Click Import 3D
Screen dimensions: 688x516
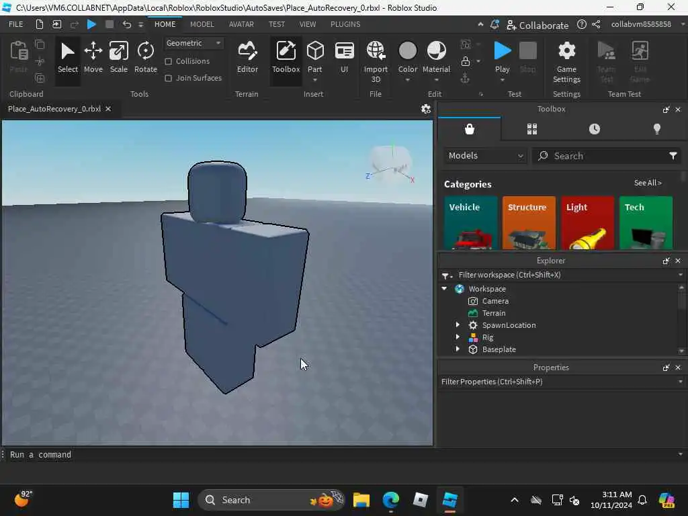[376, 61]
